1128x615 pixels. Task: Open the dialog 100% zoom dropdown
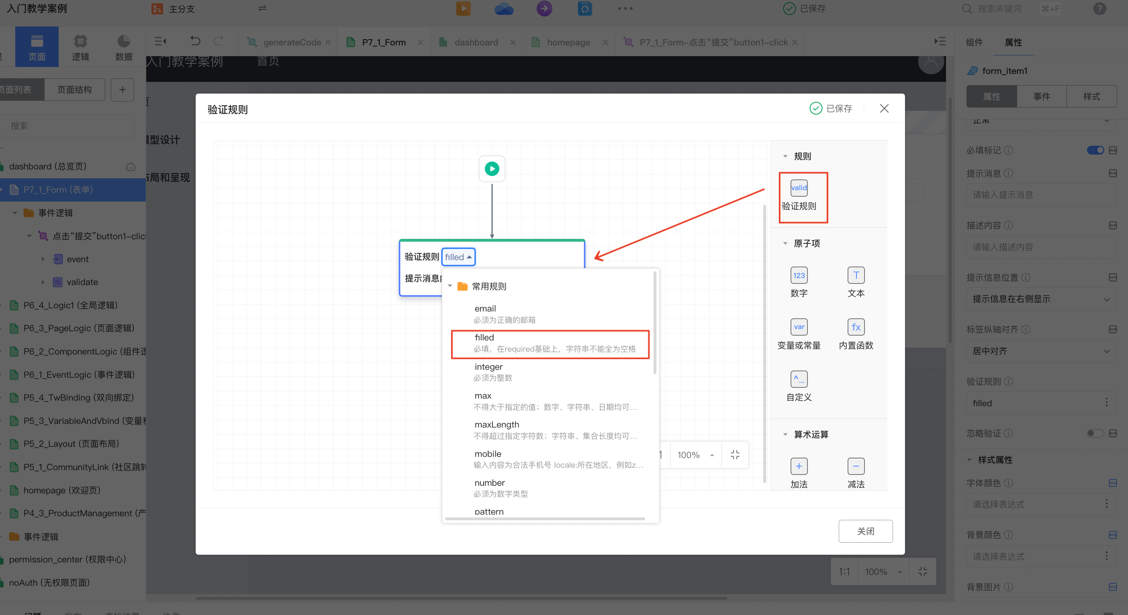tap(696, 455)
